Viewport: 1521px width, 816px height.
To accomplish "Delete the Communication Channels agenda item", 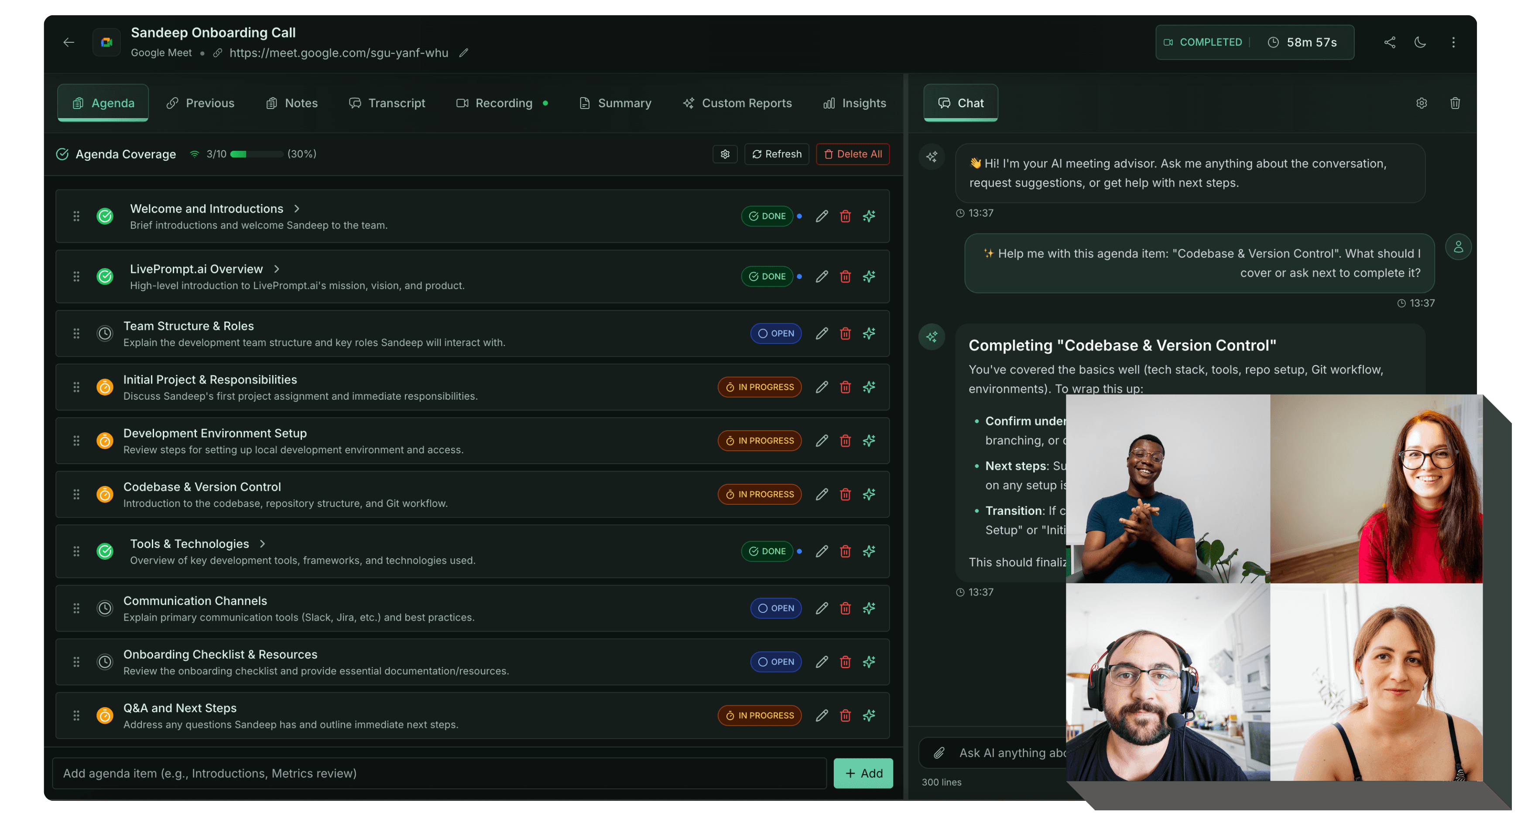I will pyautogui.click(x=845, y=608).
